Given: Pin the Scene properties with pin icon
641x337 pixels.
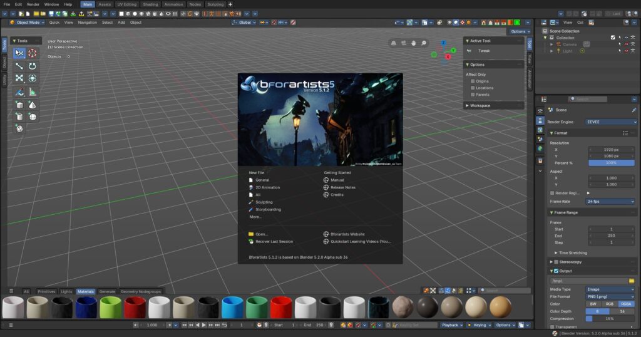Looking at the screenshot, I should [x=633, y=110].
